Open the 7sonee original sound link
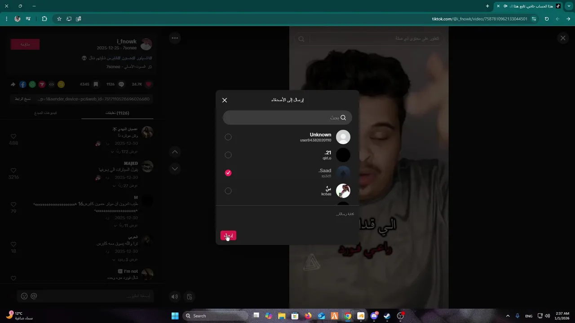The image size is (575, 323). point(129,67)
